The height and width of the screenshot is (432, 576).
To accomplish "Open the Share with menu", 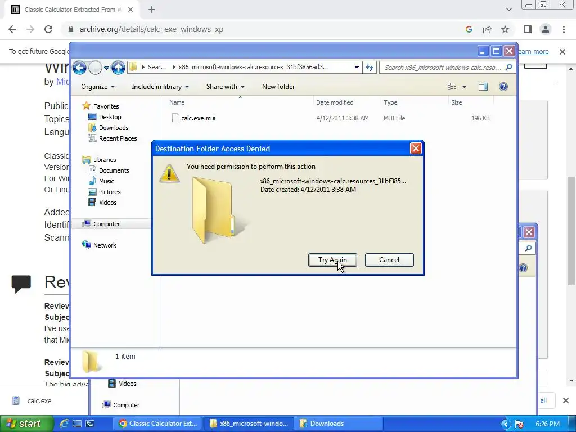I will pos(225,87).
